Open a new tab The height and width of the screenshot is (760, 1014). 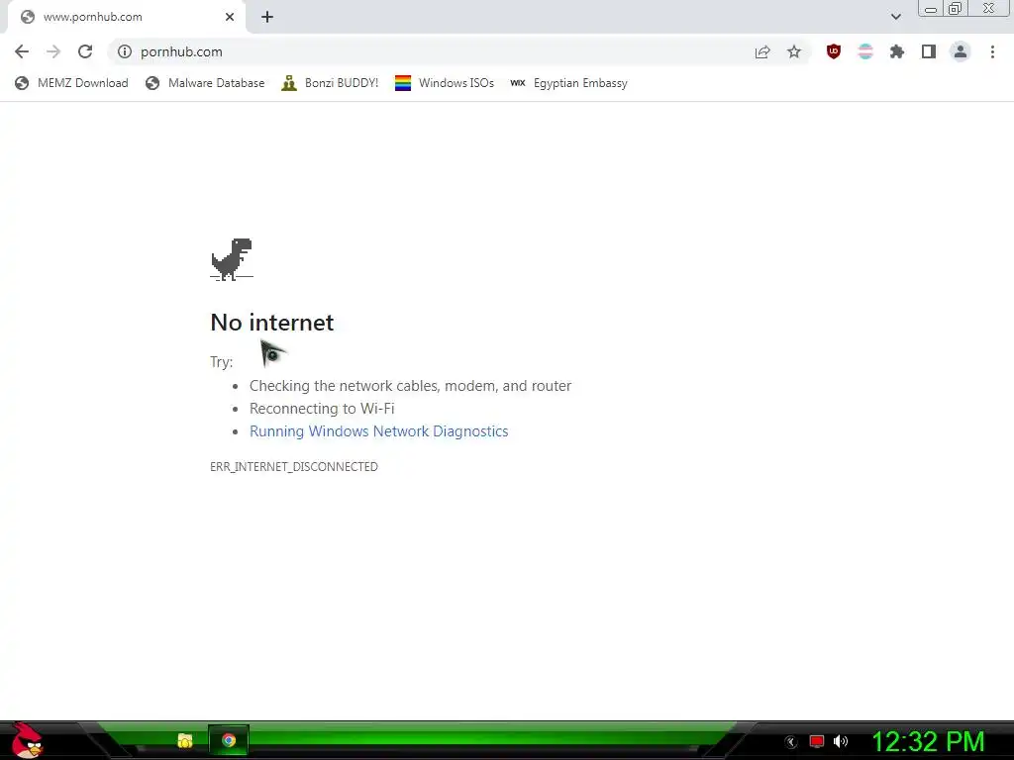[x=267, y=17]
